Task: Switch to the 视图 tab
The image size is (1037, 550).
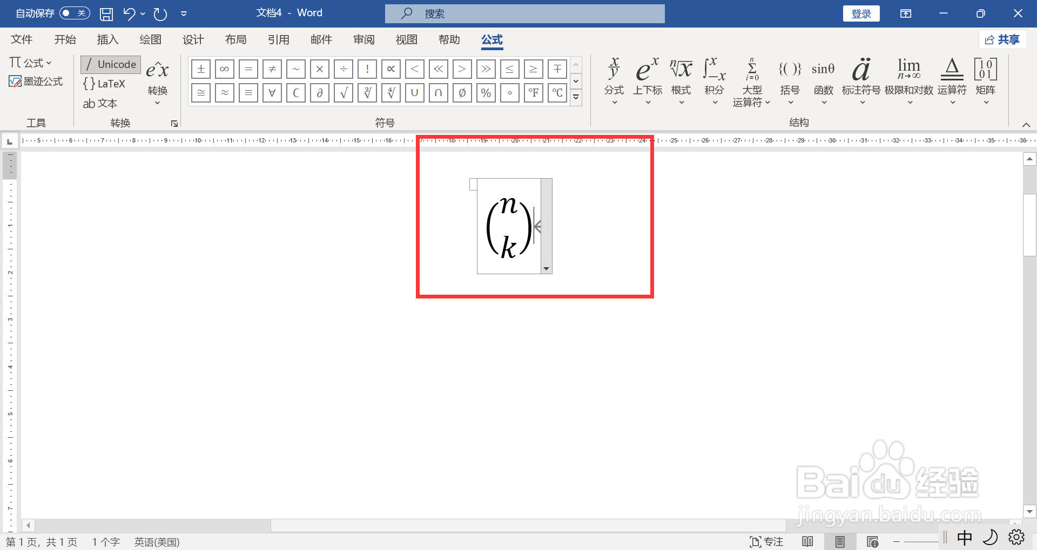Action: click(x=406, y=39)
